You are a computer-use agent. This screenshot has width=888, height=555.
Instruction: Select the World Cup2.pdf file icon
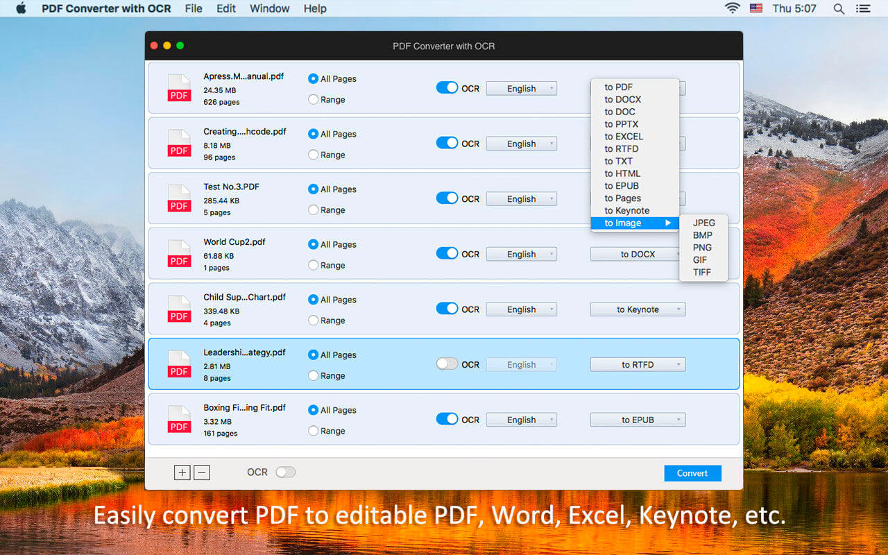point(179,254)
